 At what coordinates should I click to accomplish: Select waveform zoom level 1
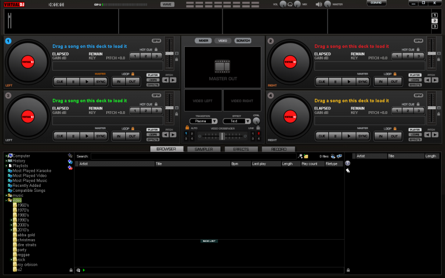pos(434,16)
